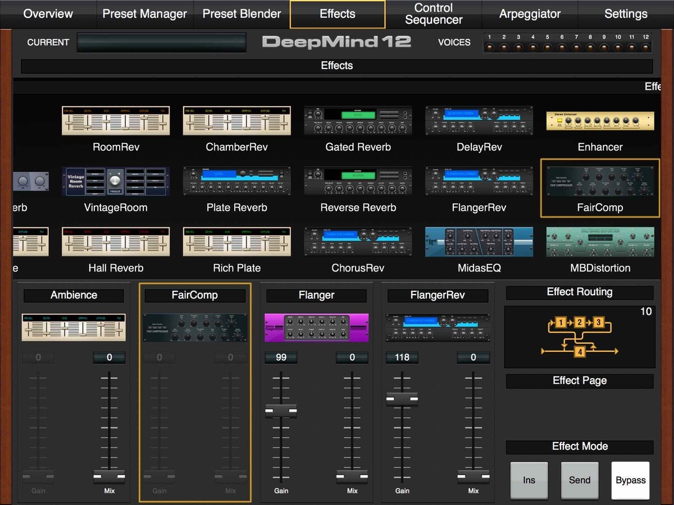
Task: Click the Ambience Mix slider handle
Action: 110,477
